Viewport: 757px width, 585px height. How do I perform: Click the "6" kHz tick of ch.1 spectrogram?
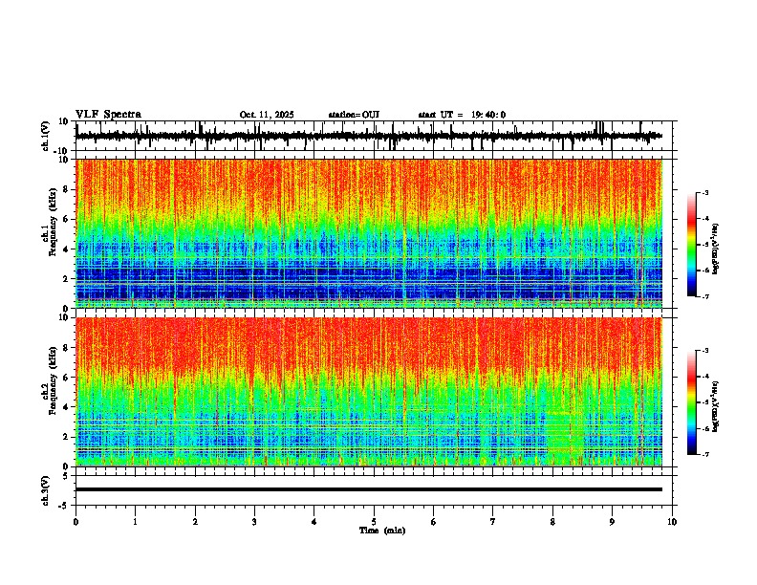(x=67, y=219)
